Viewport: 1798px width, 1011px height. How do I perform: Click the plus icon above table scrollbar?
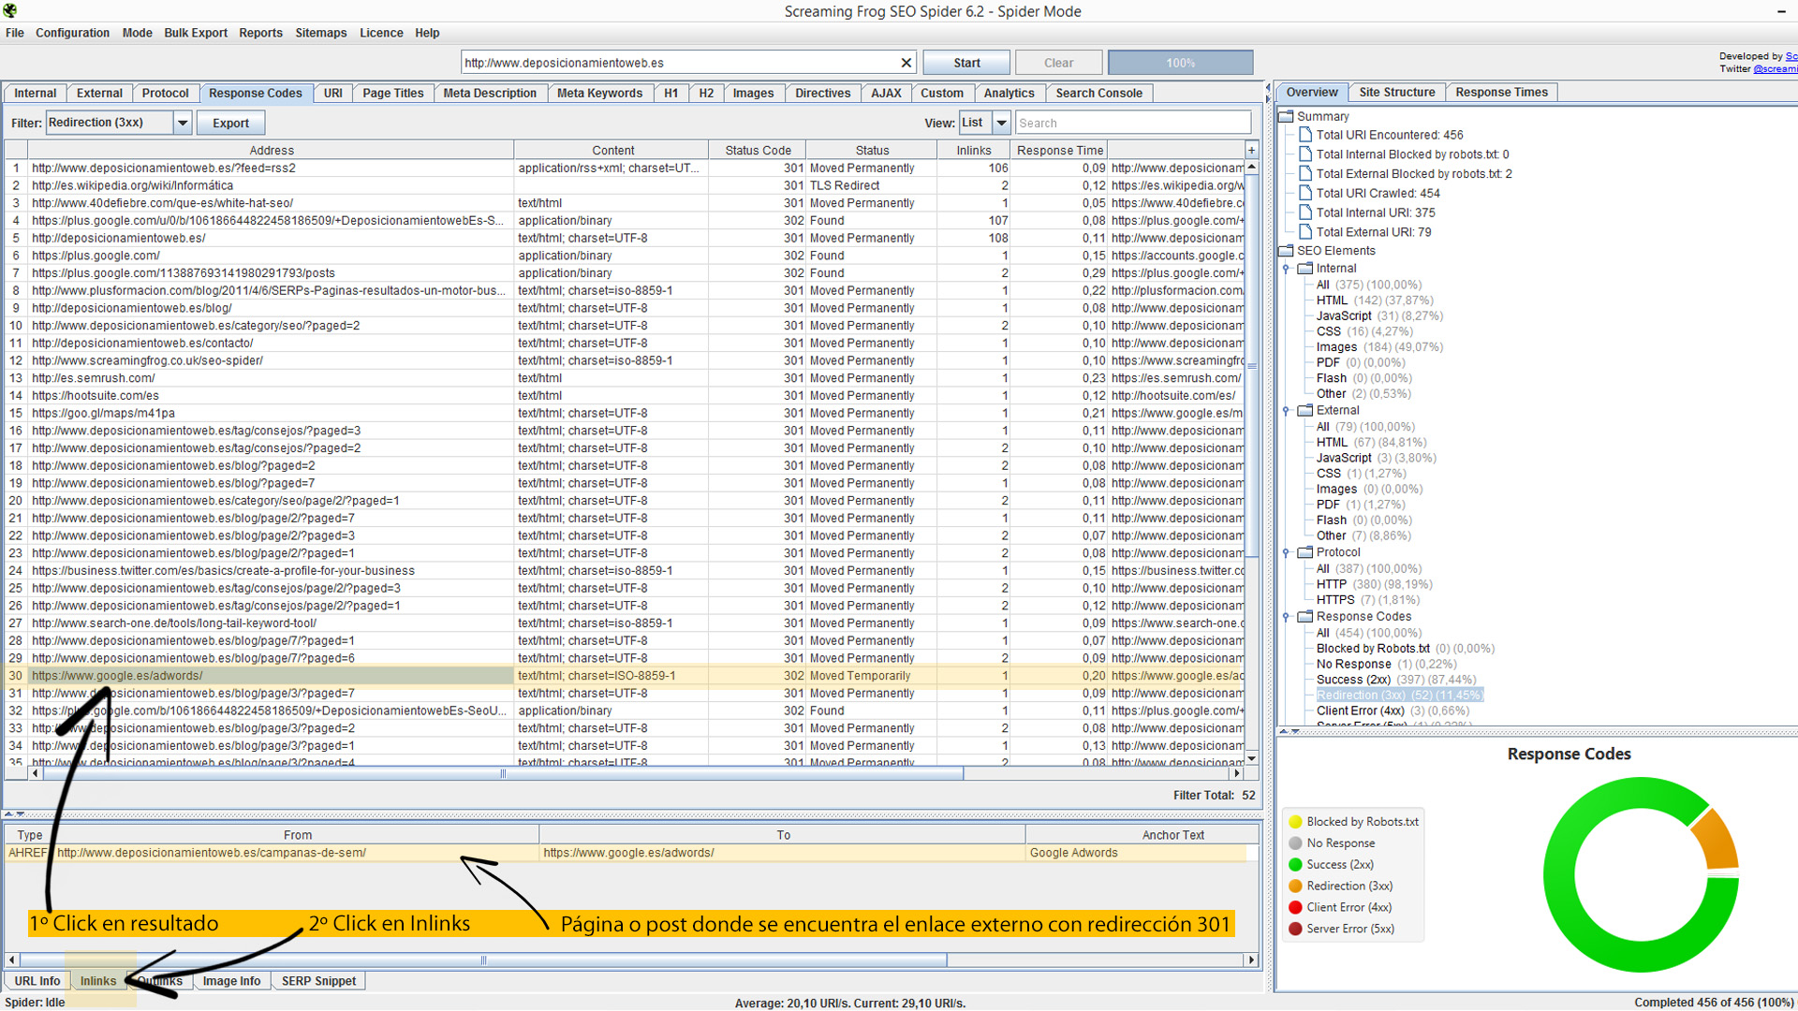pyautogui.click(x=1251, y=150)
